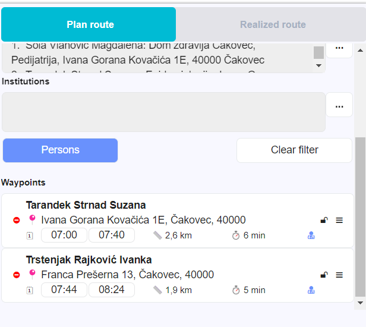Remove Trstenjak Rajković Ivanka waypoint via red icon
366x327 pixels.
tap(16, 275)
